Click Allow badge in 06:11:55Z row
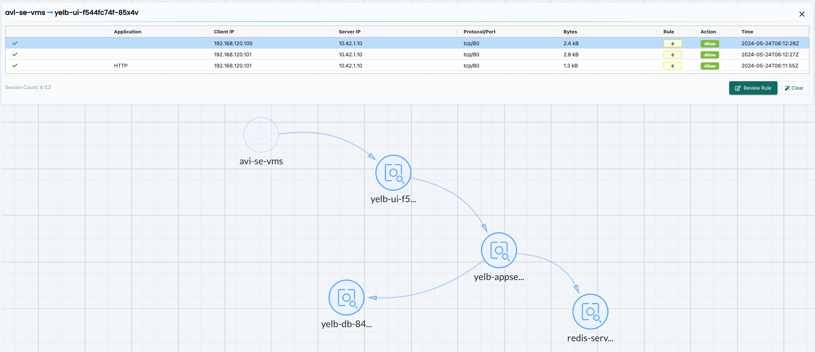Viewport: 815px width, 352px height. [x=710, y=66]
